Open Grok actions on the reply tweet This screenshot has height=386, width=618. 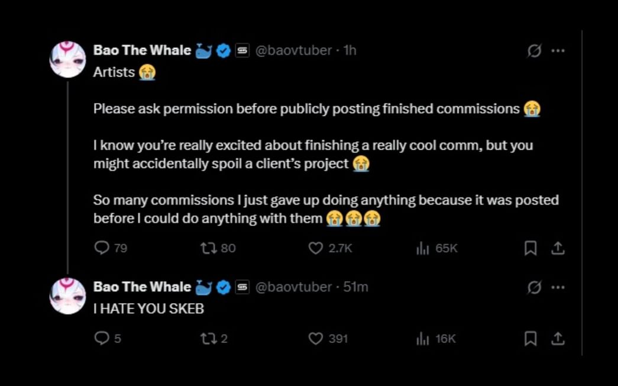[x=534, y=287]
